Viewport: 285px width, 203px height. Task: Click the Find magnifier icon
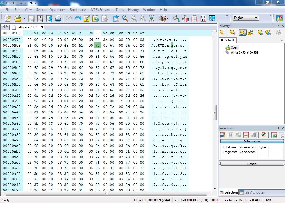pyautogui.click(x=125, y=18)
